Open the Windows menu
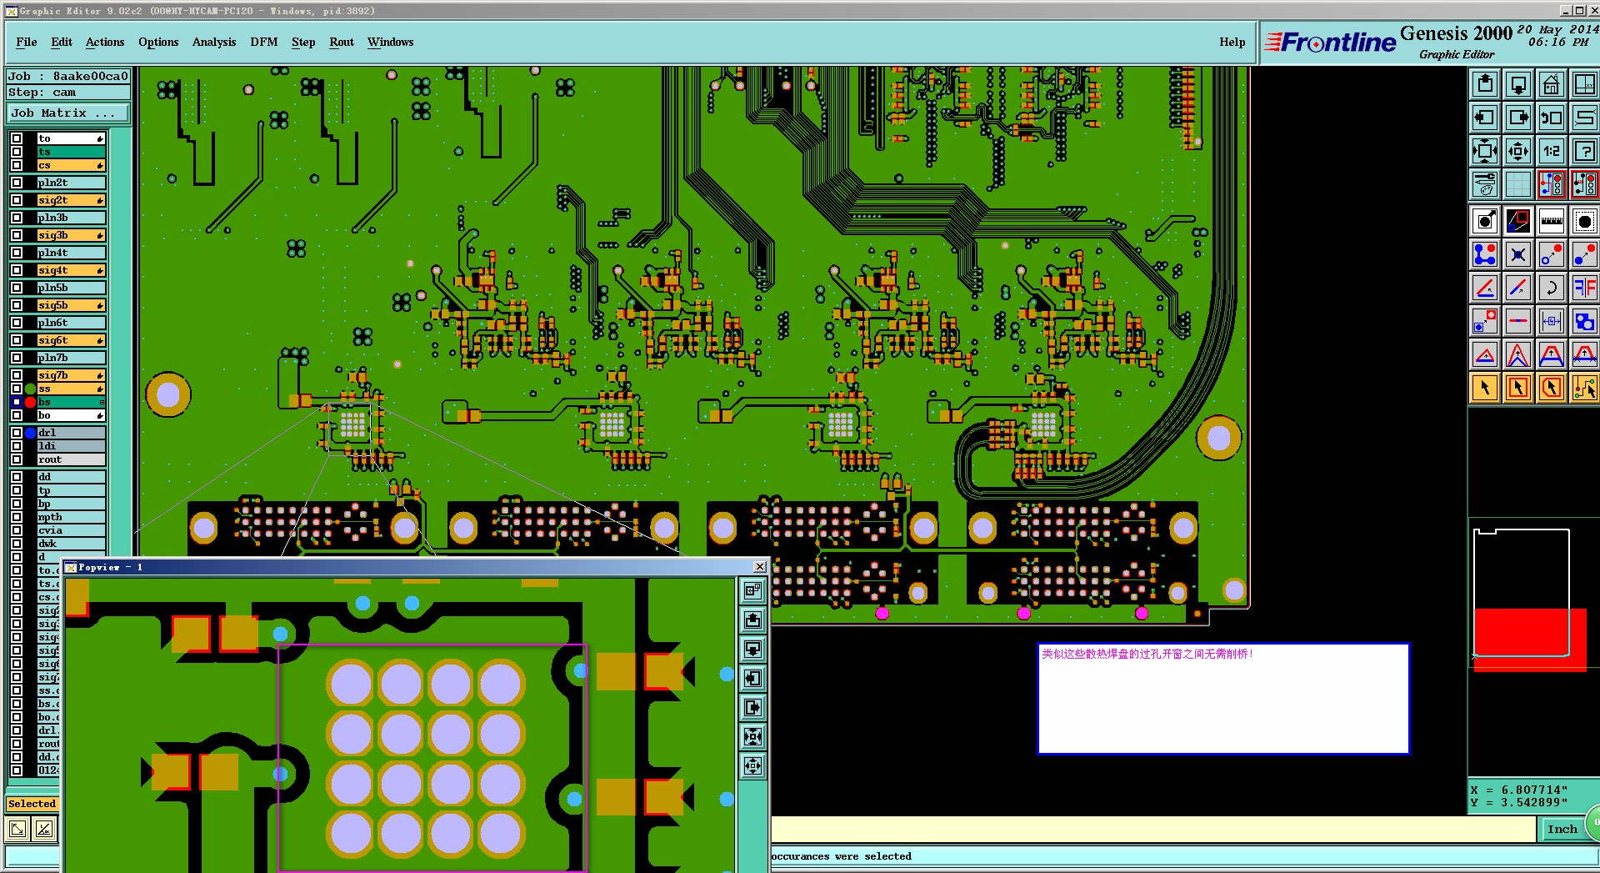 [x=390, y=42]
